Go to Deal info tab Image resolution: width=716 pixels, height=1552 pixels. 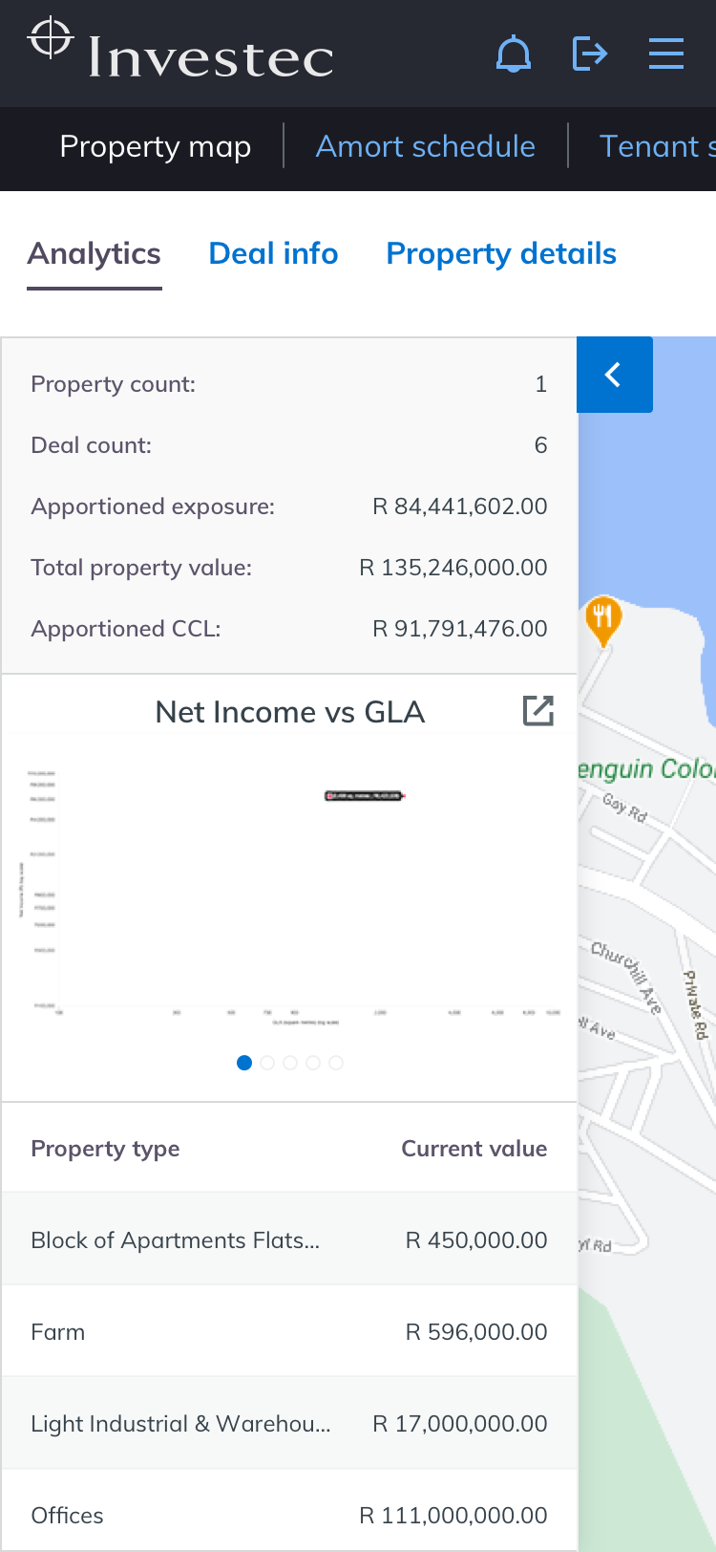[x=273, y=253]
